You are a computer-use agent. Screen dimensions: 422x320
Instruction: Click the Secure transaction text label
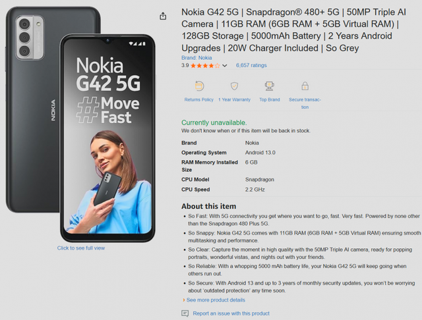[305, 103]
